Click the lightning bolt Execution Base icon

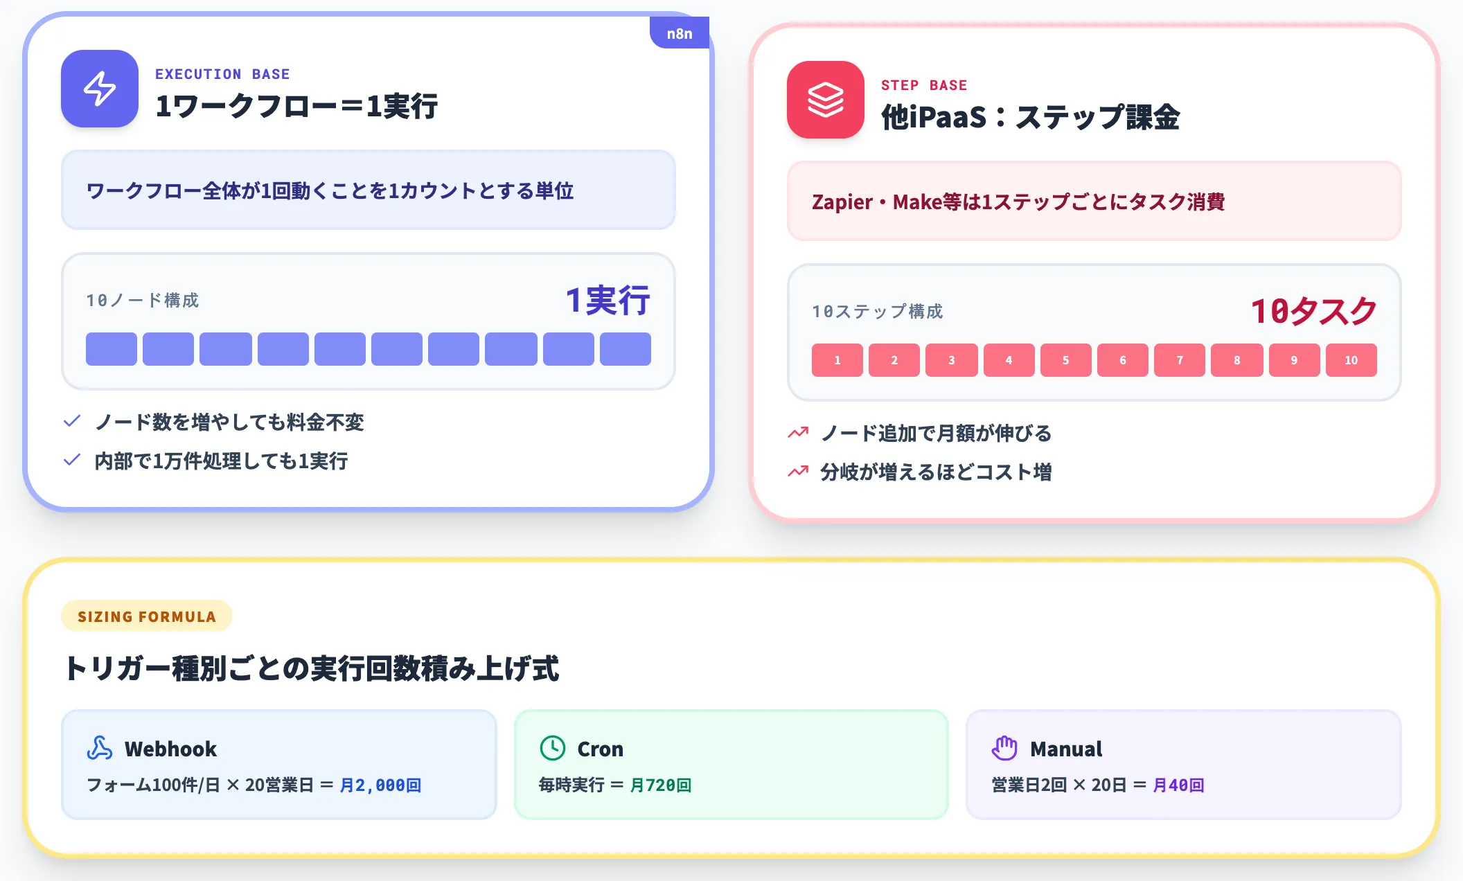coord(100,89)
